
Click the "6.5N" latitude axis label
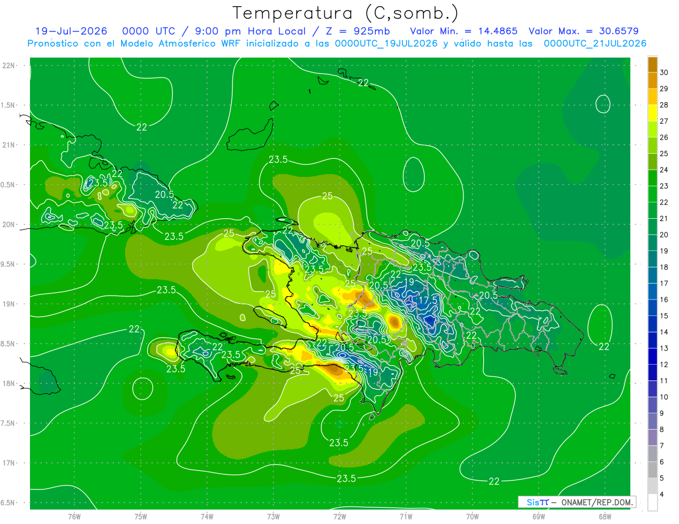[x=8, y=503]
